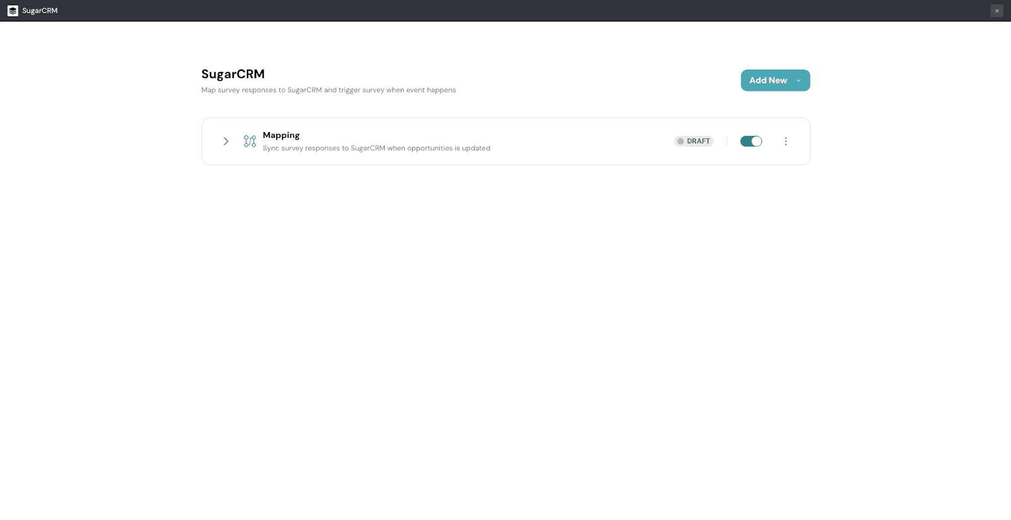
Task: Click the SugarCRM title bar label
Action: [40, 11]
